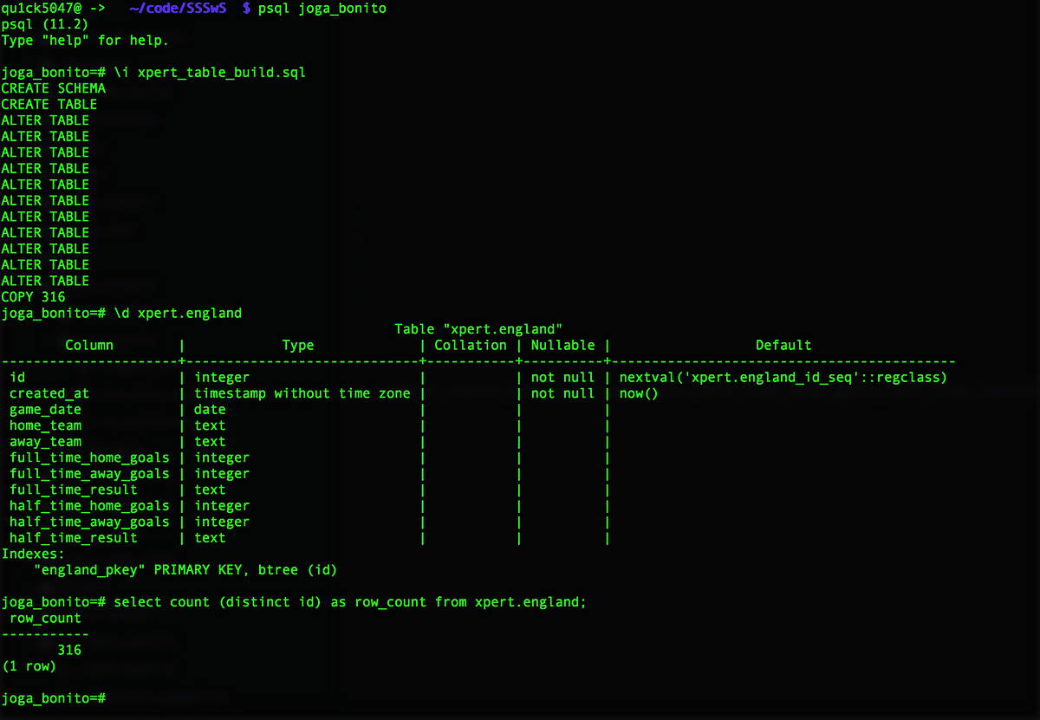Click the Collation column header
This screenshot has width=1040, height=720.
(x=470, y=345)
